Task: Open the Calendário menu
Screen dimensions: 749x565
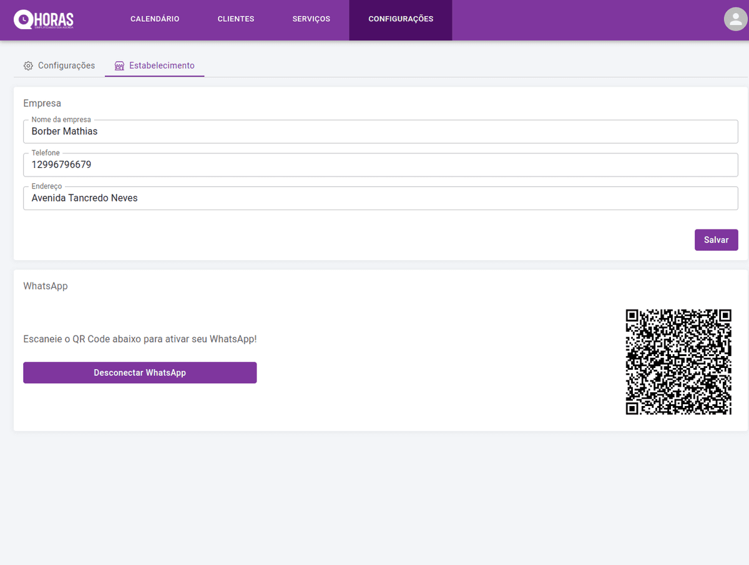Action: point(155,19)
